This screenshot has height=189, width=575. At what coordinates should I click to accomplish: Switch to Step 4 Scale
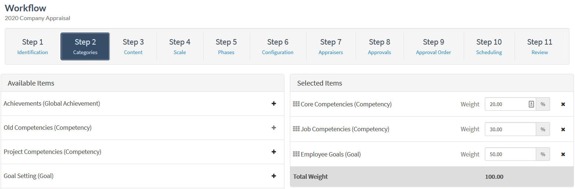[180, 46]
